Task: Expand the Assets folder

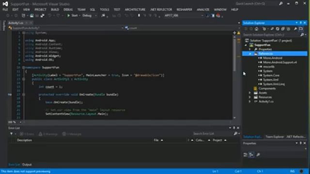Action: click(250, 93)
